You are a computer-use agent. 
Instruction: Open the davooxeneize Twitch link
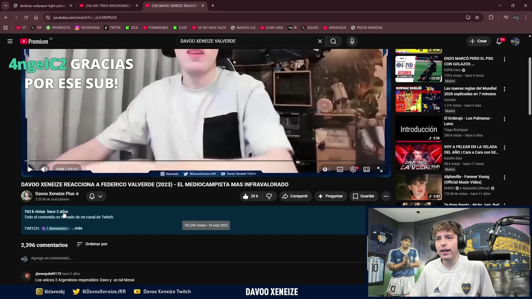click(x=56, y=228)
